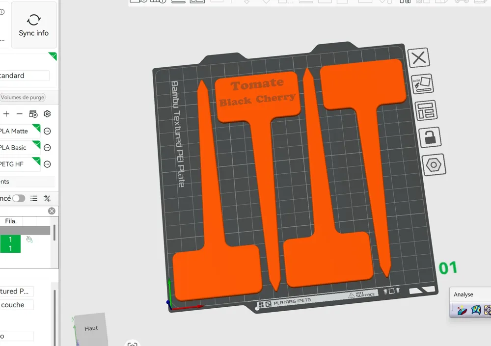Click the AMS filament sync icon

(33, 114)
